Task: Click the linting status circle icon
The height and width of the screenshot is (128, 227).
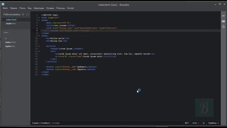Action: point(204,123)
